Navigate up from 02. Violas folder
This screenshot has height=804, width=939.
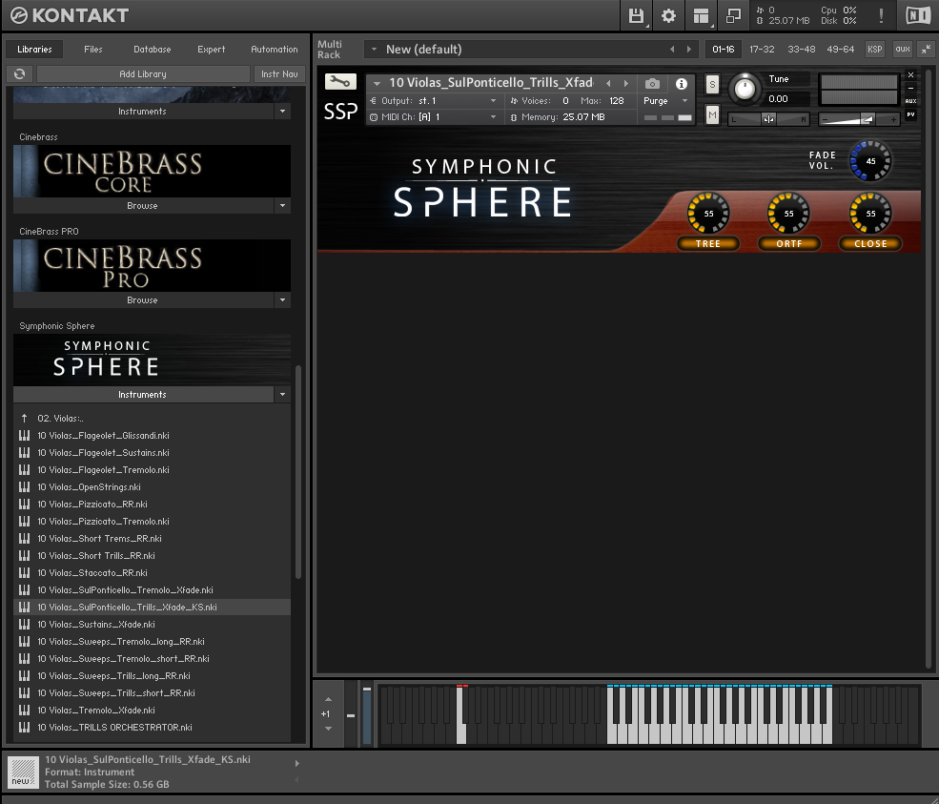(x=24, y=418)
